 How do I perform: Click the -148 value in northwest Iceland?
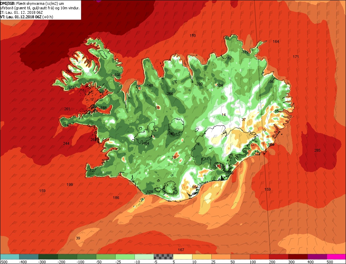[x=149, y=85]
